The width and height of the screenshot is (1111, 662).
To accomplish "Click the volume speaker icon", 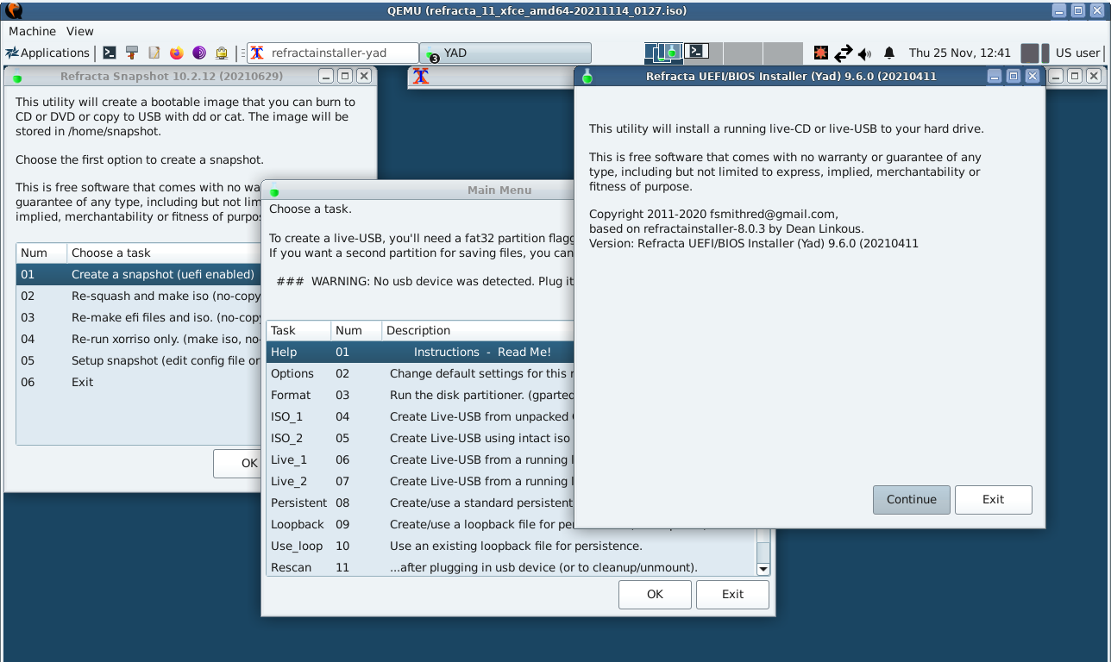I will tap(864, 53).
